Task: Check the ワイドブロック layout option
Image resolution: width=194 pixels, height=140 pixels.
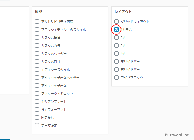Action: click(x=116, y=77)
